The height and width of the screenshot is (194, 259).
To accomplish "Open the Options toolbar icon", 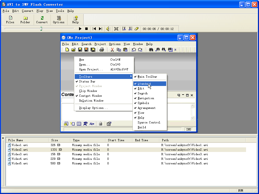I will (59, 20).
